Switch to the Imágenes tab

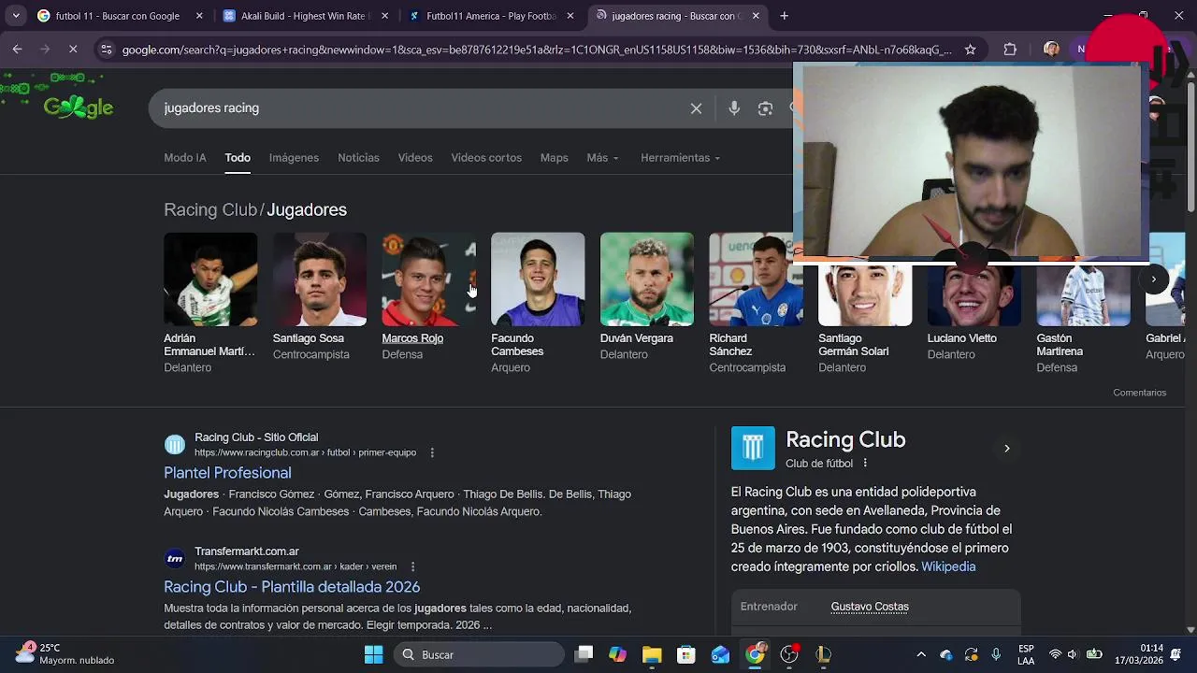[294, 158]
